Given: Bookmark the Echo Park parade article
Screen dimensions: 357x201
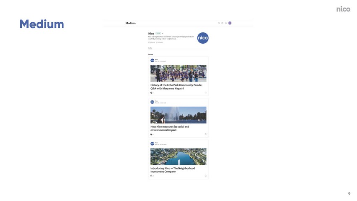Looking at the screenshot, I should point(206,93).
